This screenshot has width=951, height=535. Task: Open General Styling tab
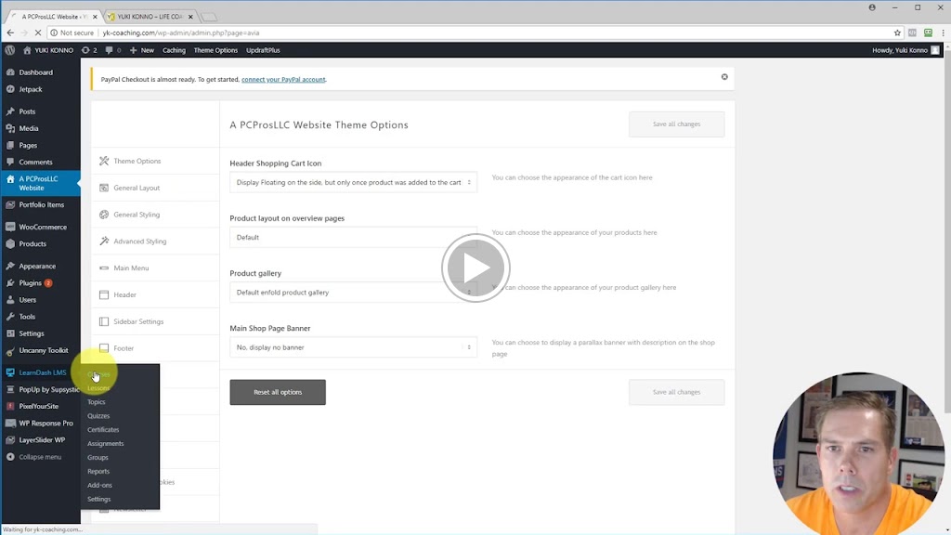click(x=155, y=215)
